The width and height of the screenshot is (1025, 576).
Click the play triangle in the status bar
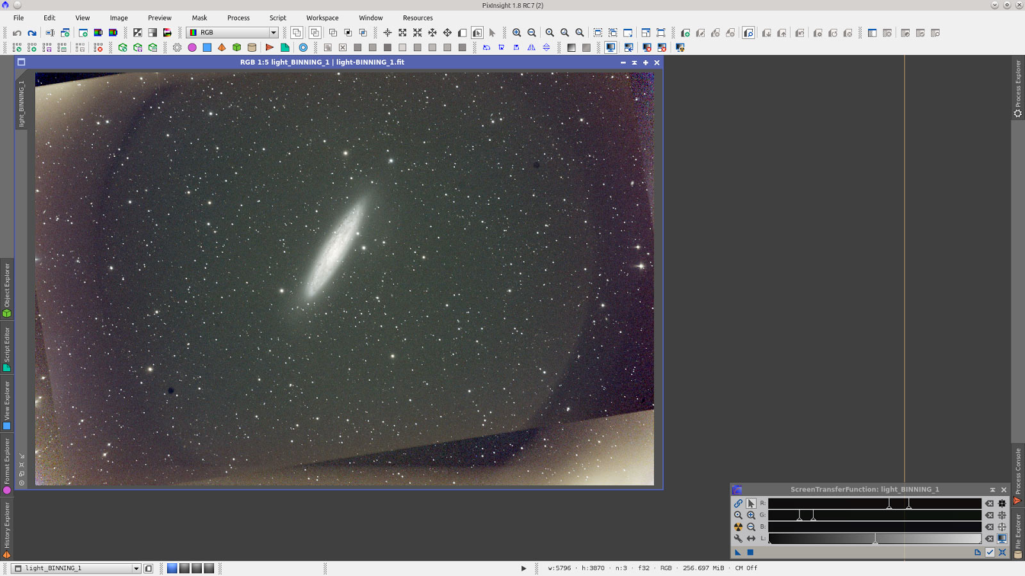(523, 568)
